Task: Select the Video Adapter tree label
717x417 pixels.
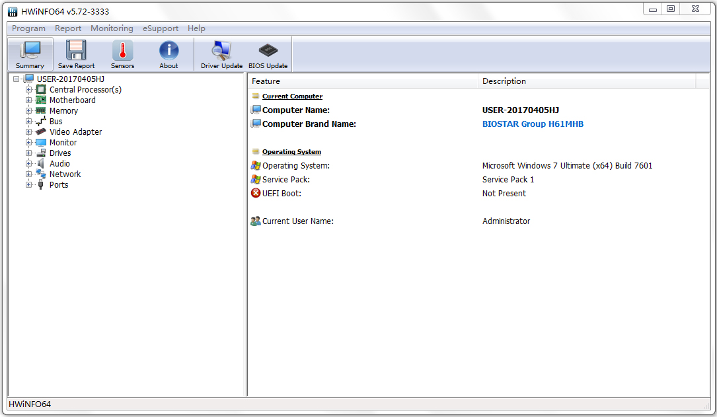Action: click(x=76, y=132)
